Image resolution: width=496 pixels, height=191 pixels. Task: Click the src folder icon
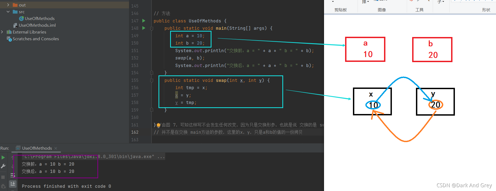[15, 12]
